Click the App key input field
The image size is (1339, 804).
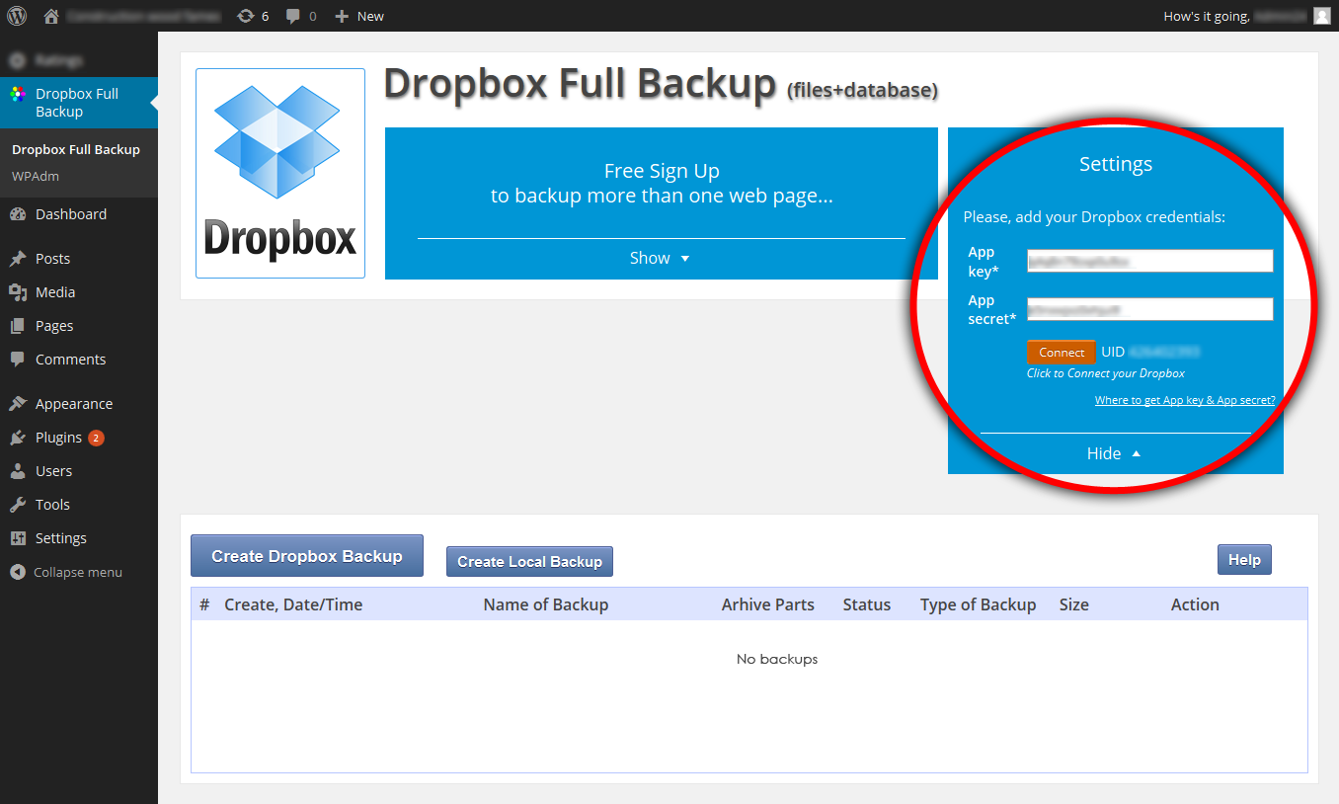point(1150,261)
